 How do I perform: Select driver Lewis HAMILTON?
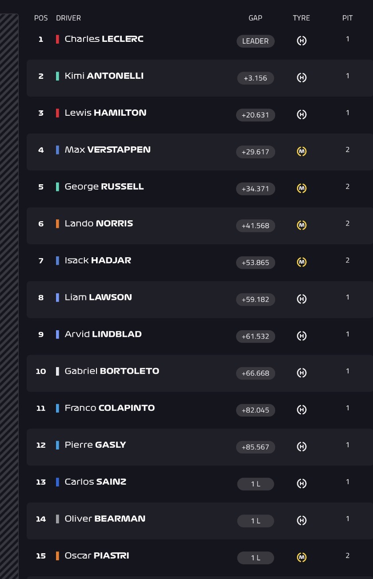[105, 113]
